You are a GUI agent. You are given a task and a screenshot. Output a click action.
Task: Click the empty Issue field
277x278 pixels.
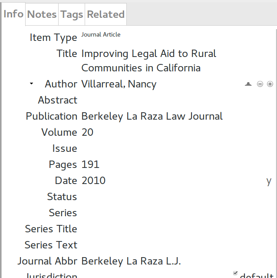[177, 148]
